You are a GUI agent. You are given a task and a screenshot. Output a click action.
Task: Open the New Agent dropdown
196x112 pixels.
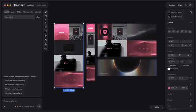coord(19,17)
